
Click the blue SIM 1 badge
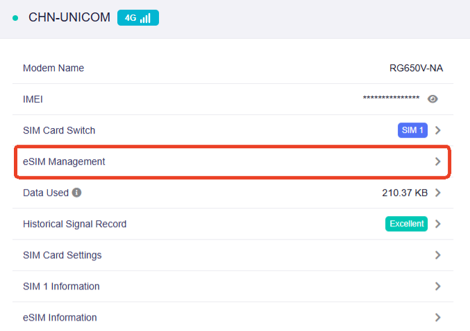(x=412, y=130)
